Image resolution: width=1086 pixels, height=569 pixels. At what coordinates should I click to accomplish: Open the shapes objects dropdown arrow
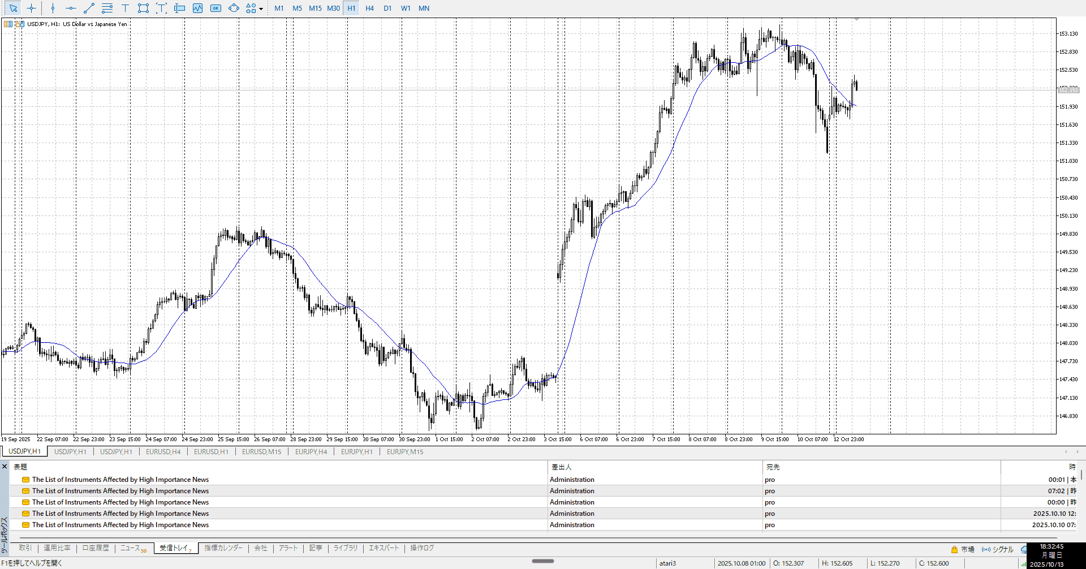tap(261, 9)
